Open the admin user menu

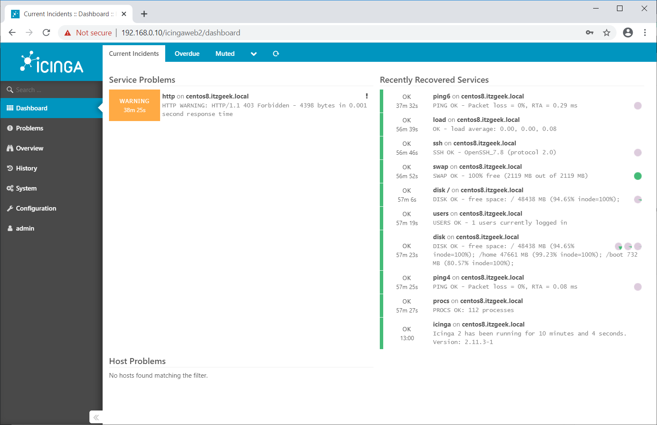click(x=52, y=228)
